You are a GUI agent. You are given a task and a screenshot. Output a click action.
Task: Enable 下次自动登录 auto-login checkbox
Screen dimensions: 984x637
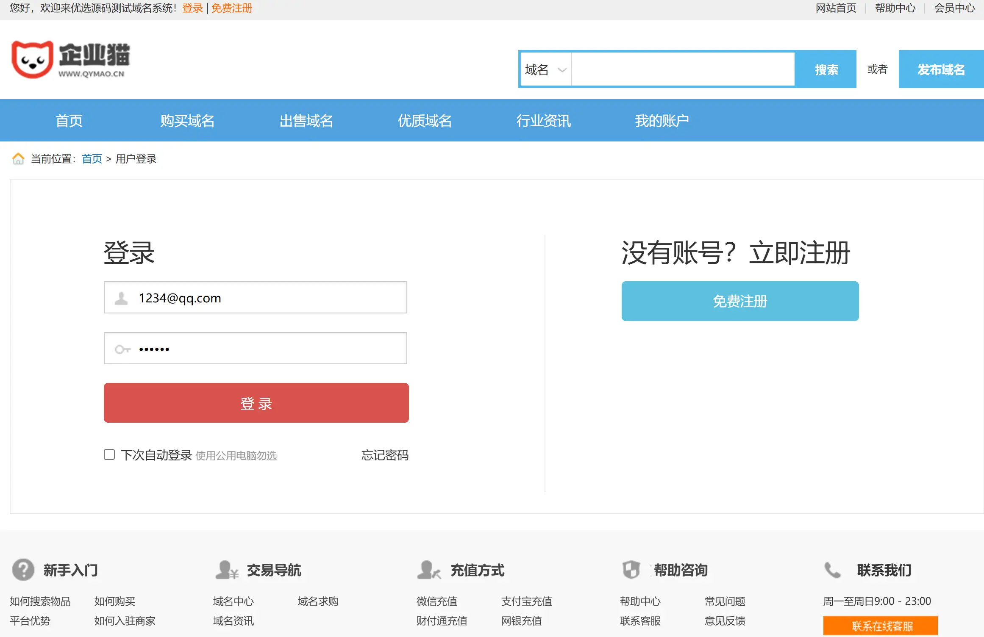point(109,454)
